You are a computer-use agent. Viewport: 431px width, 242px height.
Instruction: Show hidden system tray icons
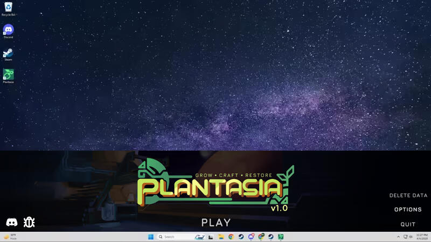398,237
